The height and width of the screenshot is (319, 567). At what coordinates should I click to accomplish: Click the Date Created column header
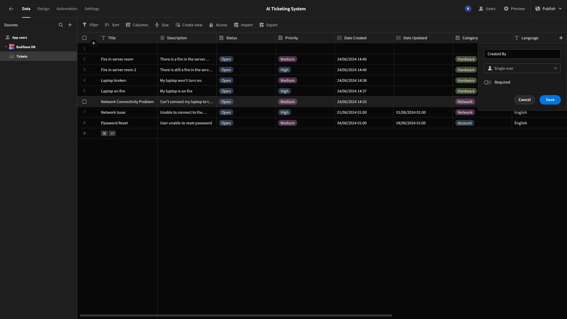[x=364, y=38]
